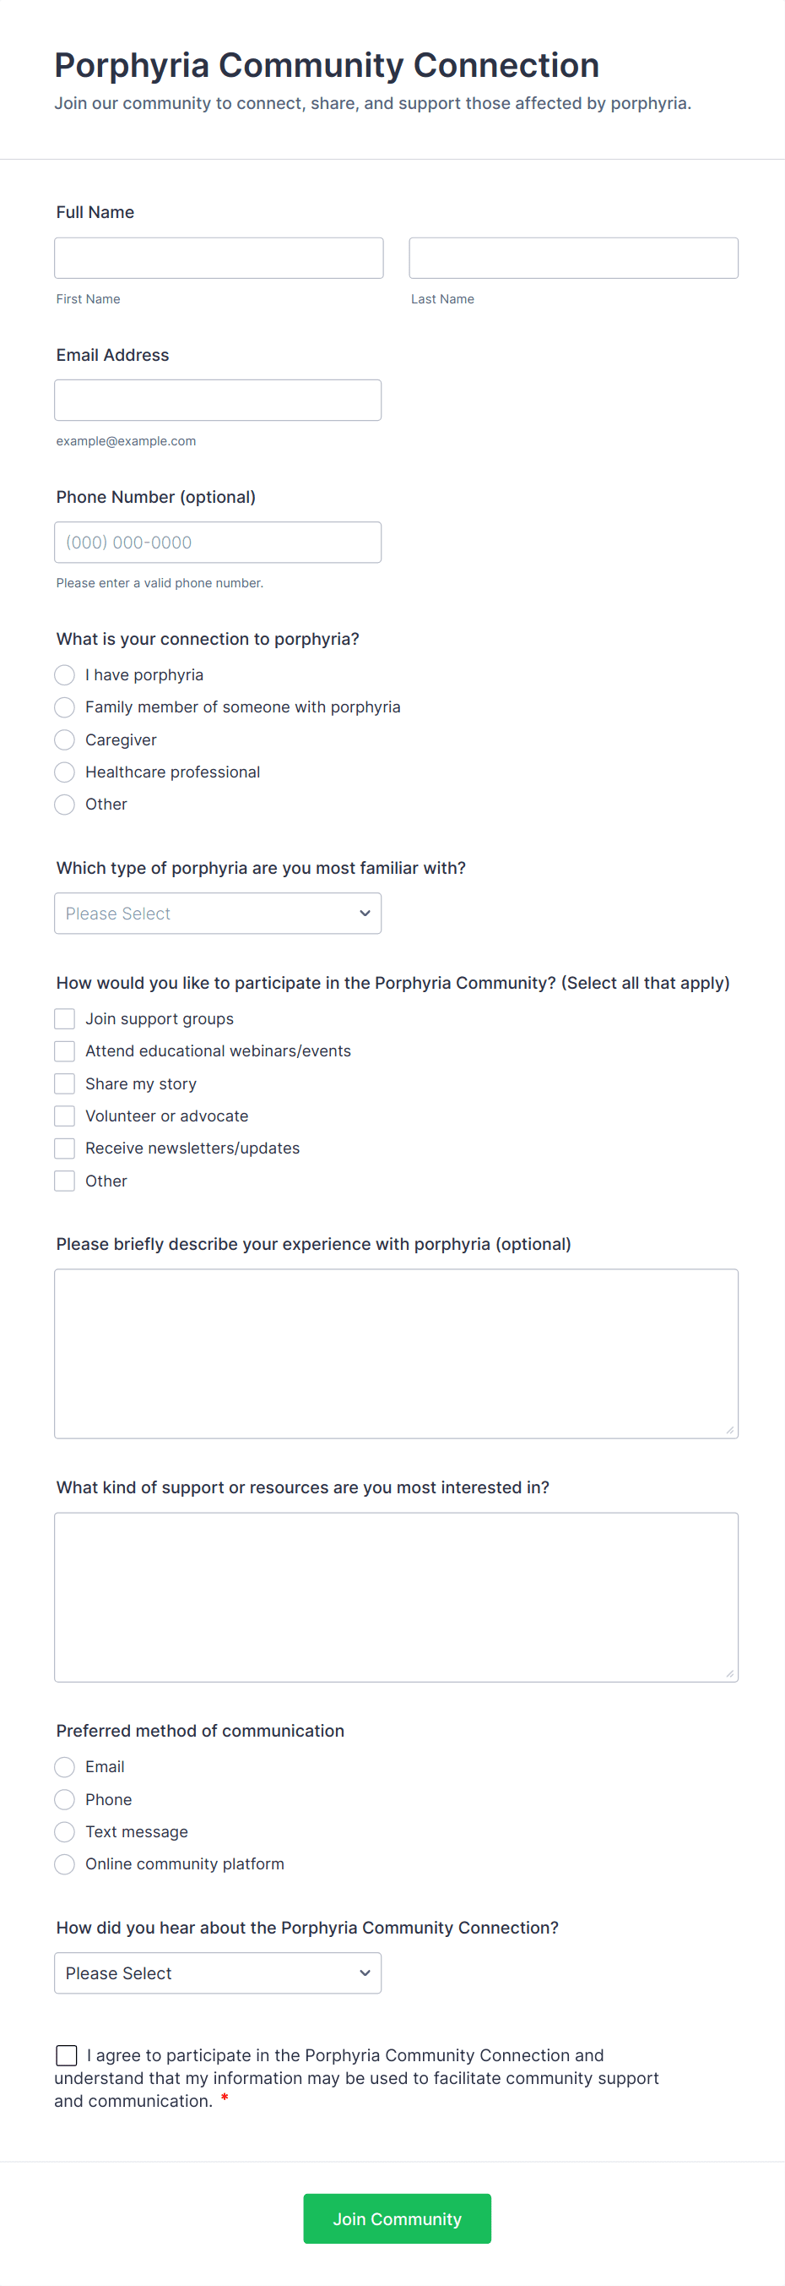The height and width of the screenshot is (2286, 785).
Task: Enable 'Volunteer or advocate' checkbox
Action: [65, 1116]
